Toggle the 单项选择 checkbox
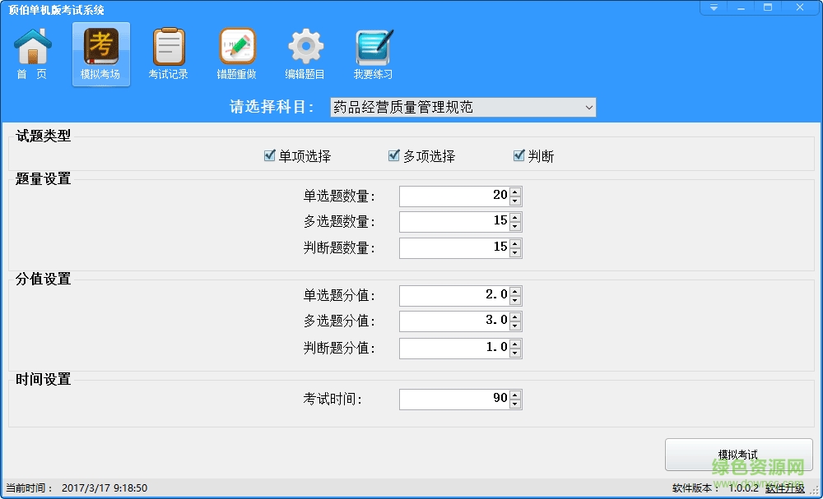This screenshot has width=823, height=499. (x=270, y=155)
